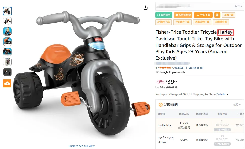Click the orange cloud download icon

[7, 83]
